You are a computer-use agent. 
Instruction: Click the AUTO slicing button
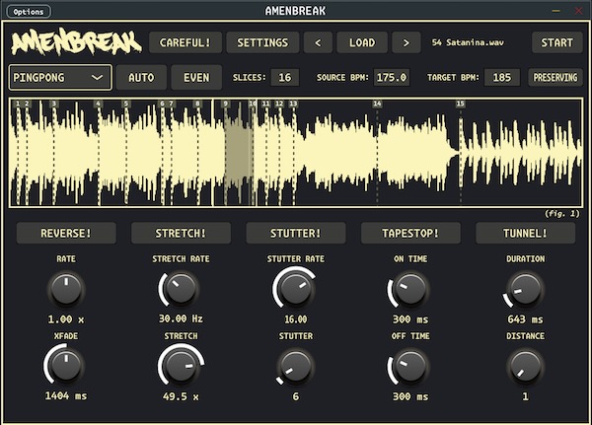coord(141,77)
